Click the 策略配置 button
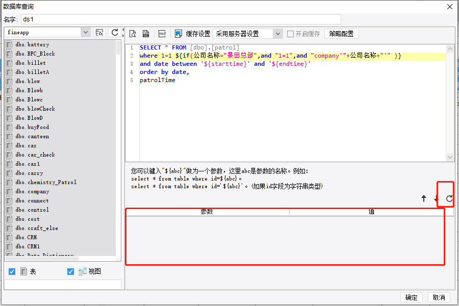Screen dimensions: 459x306 341,34
